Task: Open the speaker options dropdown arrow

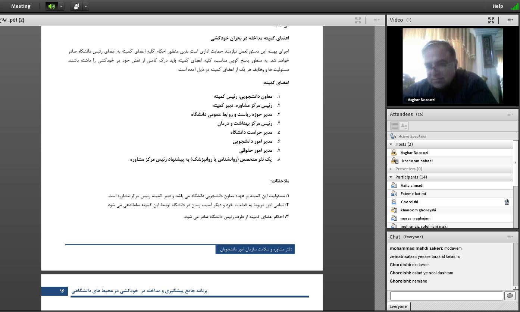Action: tap(61, 6)
